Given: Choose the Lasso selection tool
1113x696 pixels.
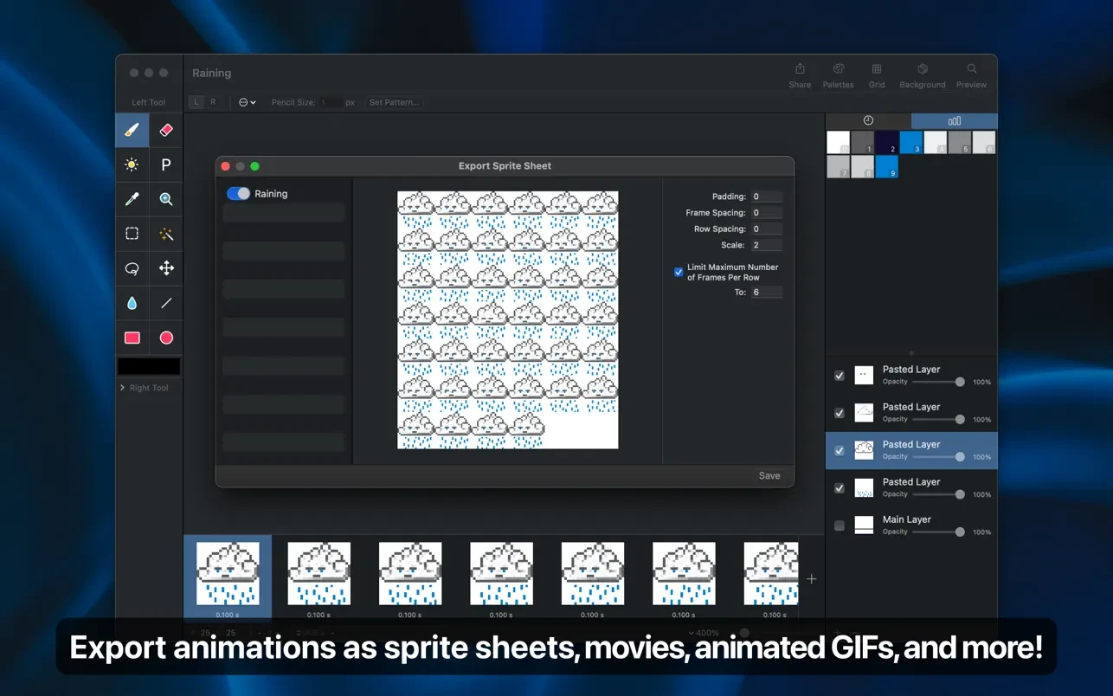Looking at the screenshot, I should [x=132, y=268].
